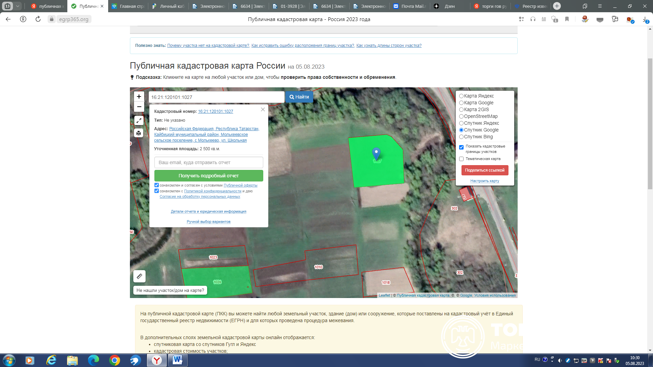Viewport: 653px width, 367px height.
Task: Activate the ruler measurement tool
Action: 139,276
